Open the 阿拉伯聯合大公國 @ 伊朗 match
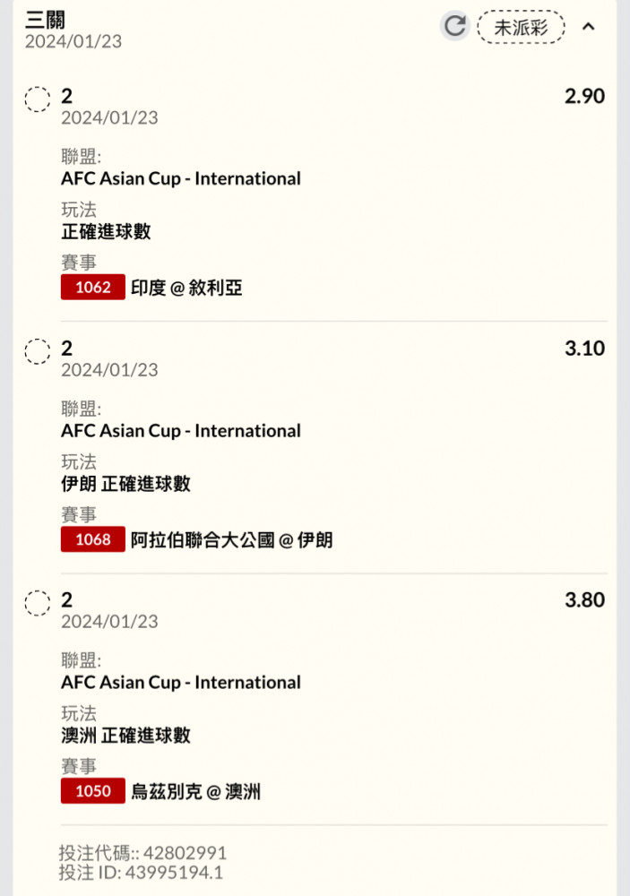The height and width of the screenshot is (896, 630). click(x=231, y=539)
